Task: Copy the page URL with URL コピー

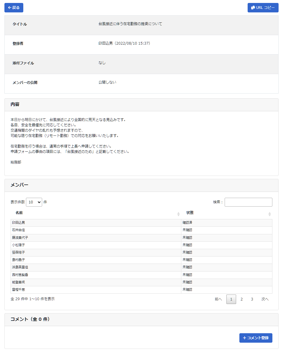Action: click(x=263, y=8)
